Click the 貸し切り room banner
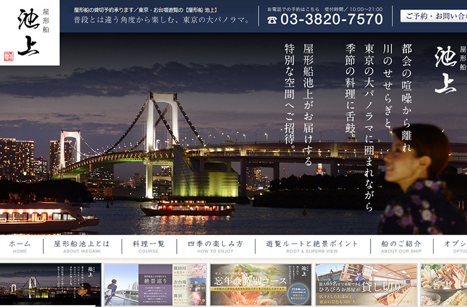This screenshot has width=467, height=307. (365, 284)
